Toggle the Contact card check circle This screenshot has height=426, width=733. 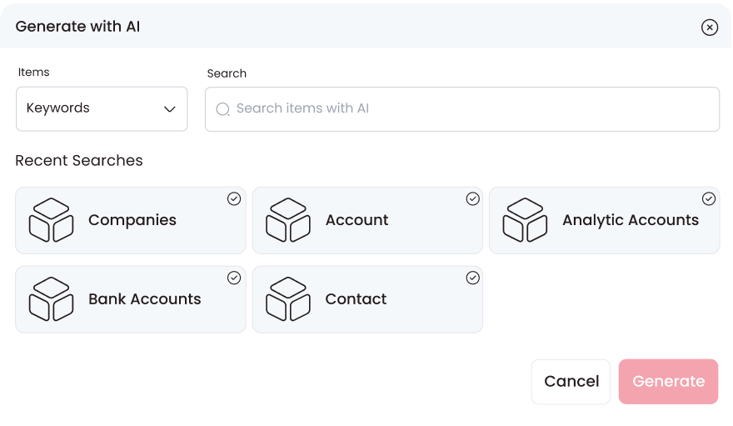tap(472, 278)
